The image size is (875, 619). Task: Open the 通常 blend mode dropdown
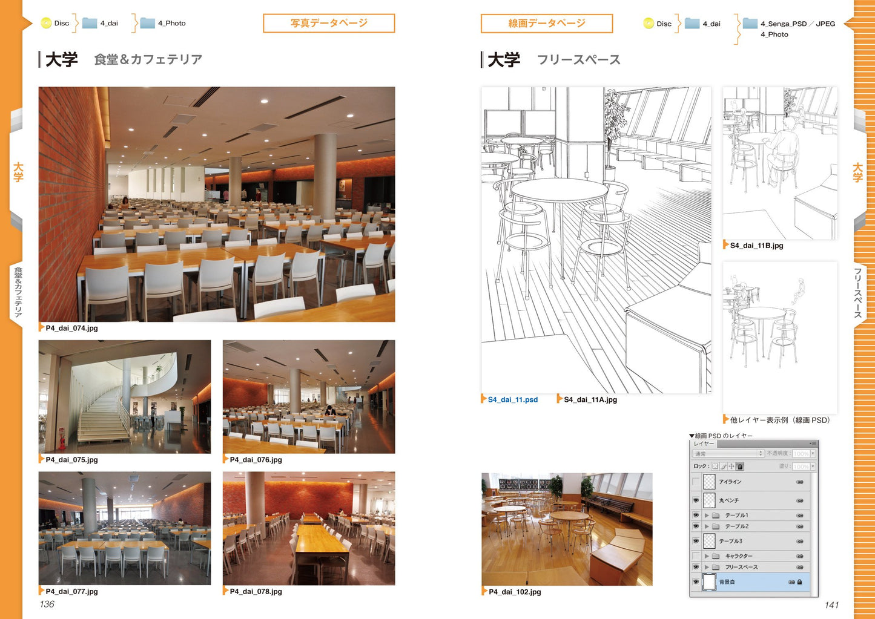coord(728,454)
